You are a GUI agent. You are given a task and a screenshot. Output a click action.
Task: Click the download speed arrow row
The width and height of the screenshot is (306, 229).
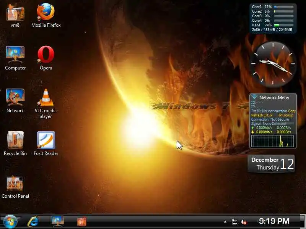[271, 132]
